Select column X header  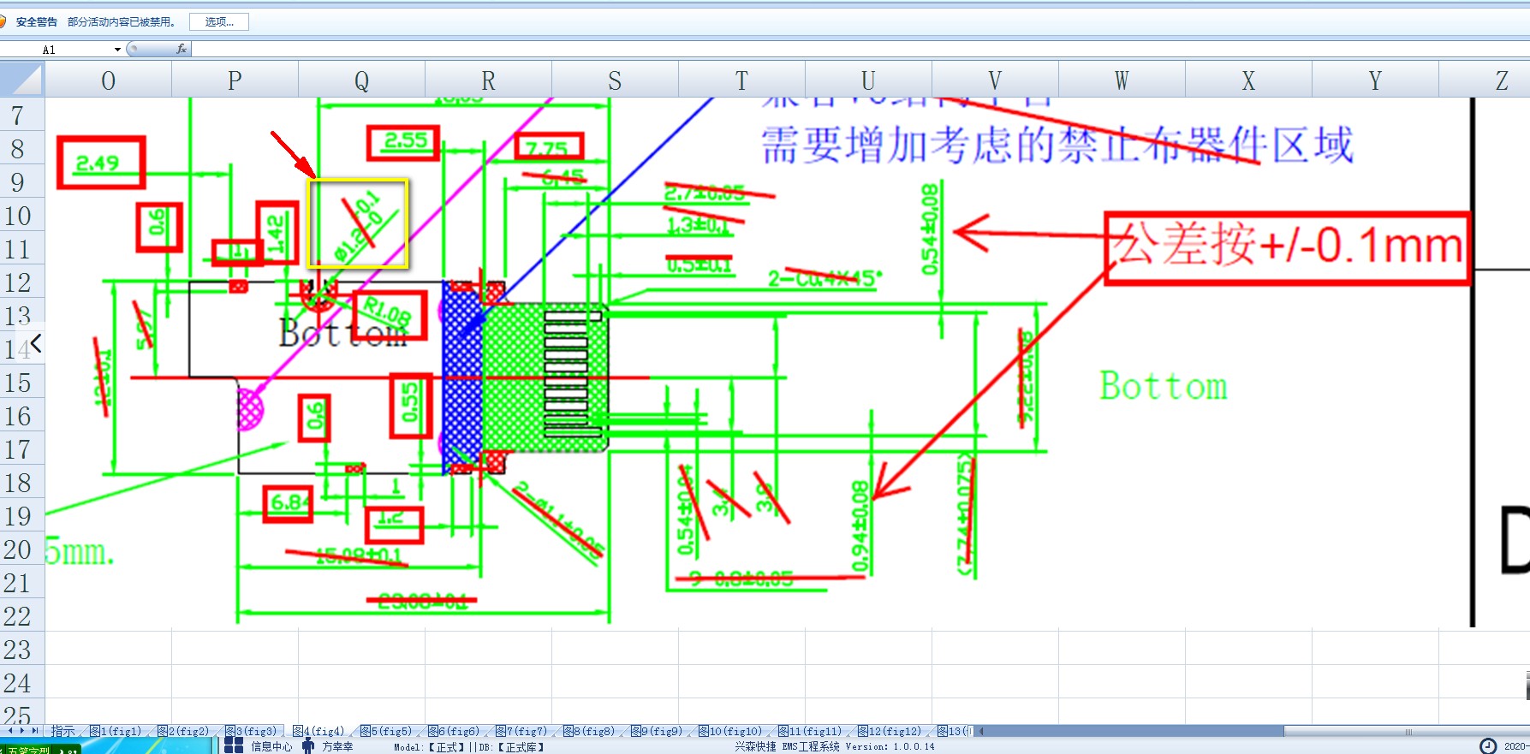click(1248, 80)
